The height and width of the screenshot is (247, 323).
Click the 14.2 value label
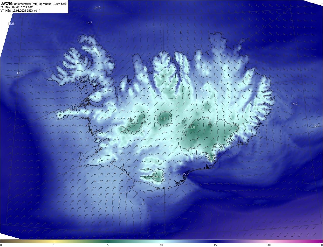294,104
